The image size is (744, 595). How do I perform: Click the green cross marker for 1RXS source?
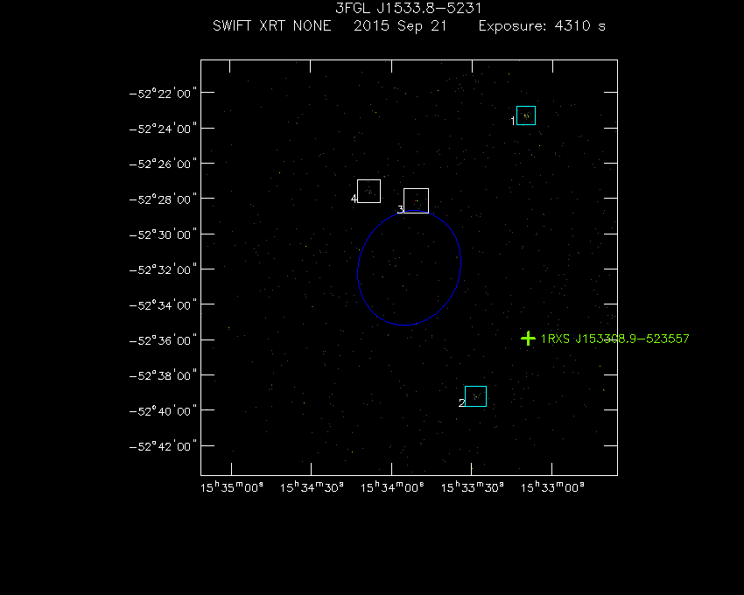[x=528, y=339]
